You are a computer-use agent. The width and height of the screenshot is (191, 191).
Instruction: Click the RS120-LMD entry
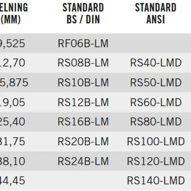[156, 161]
